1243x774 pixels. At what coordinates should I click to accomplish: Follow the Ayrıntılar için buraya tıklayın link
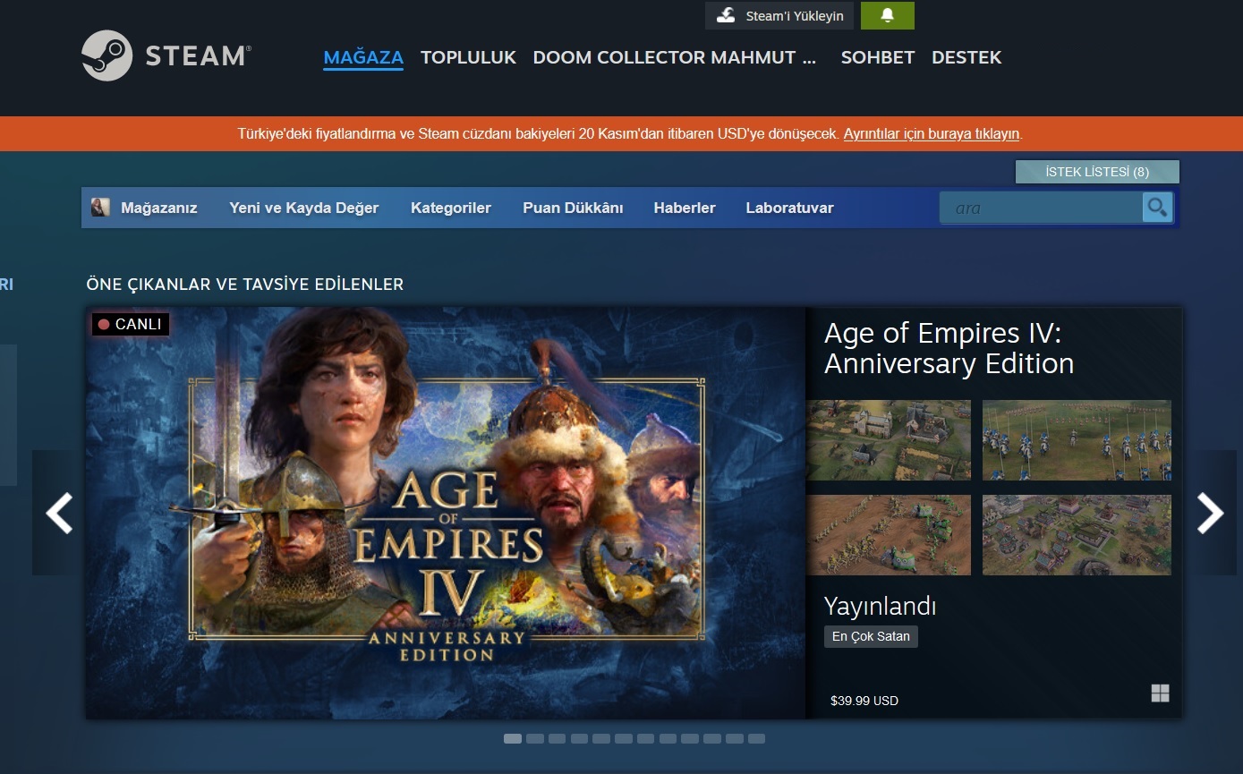[x=932, y=134]
